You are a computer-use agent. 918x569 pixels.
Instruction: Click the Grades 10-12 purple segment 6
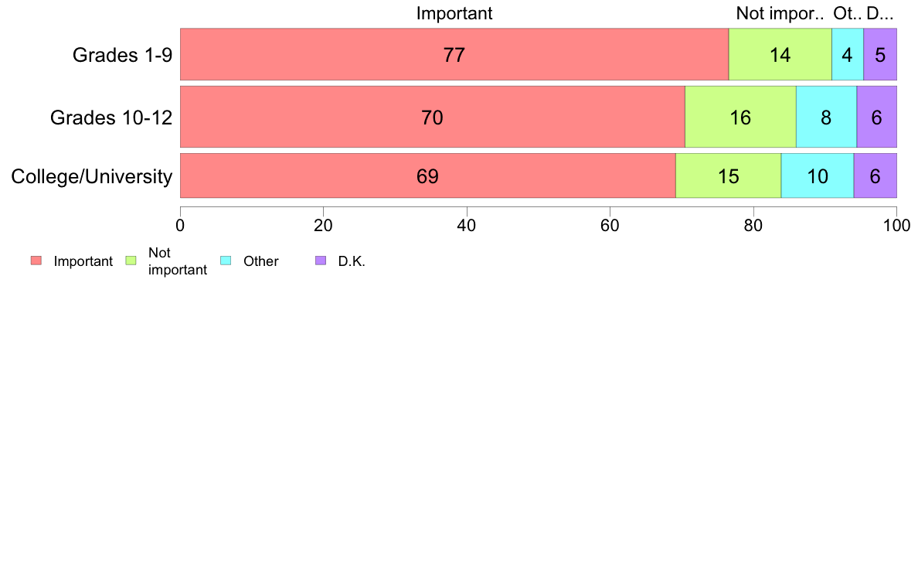click(x=877, y=117)
